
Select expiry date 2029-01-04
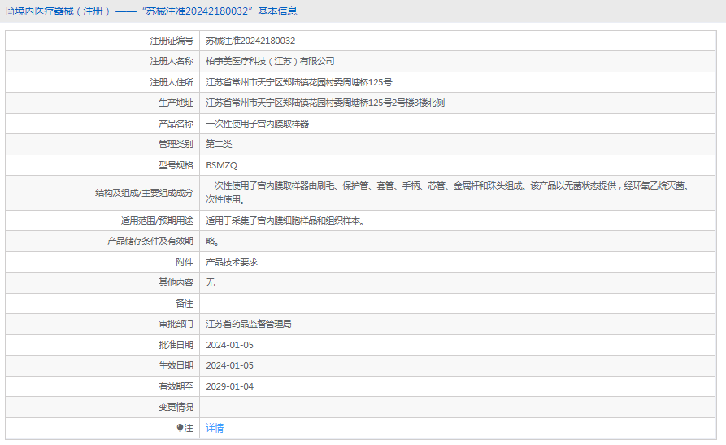pos(229,386)
